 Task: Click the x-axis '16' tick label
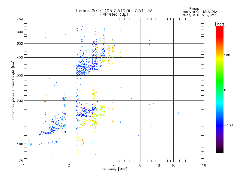204,165
